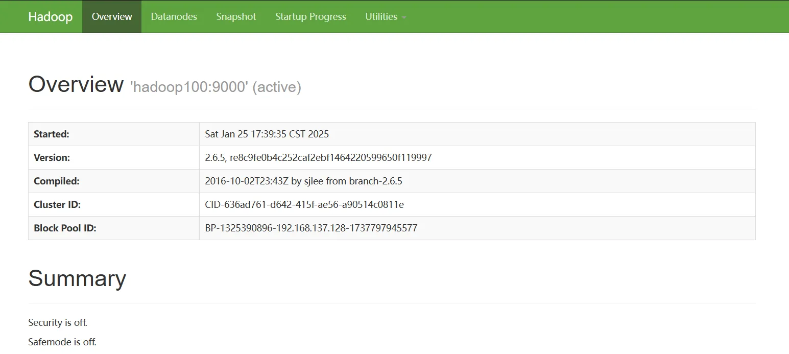Select the 2.6.5 version hash value

click(x=318, y=158)
